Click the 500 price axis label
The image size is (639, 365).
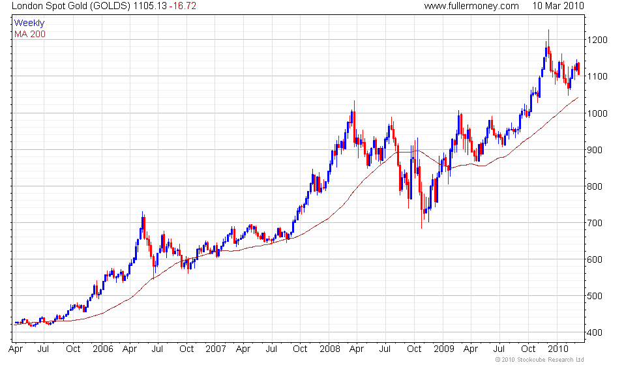click(595, 296)
